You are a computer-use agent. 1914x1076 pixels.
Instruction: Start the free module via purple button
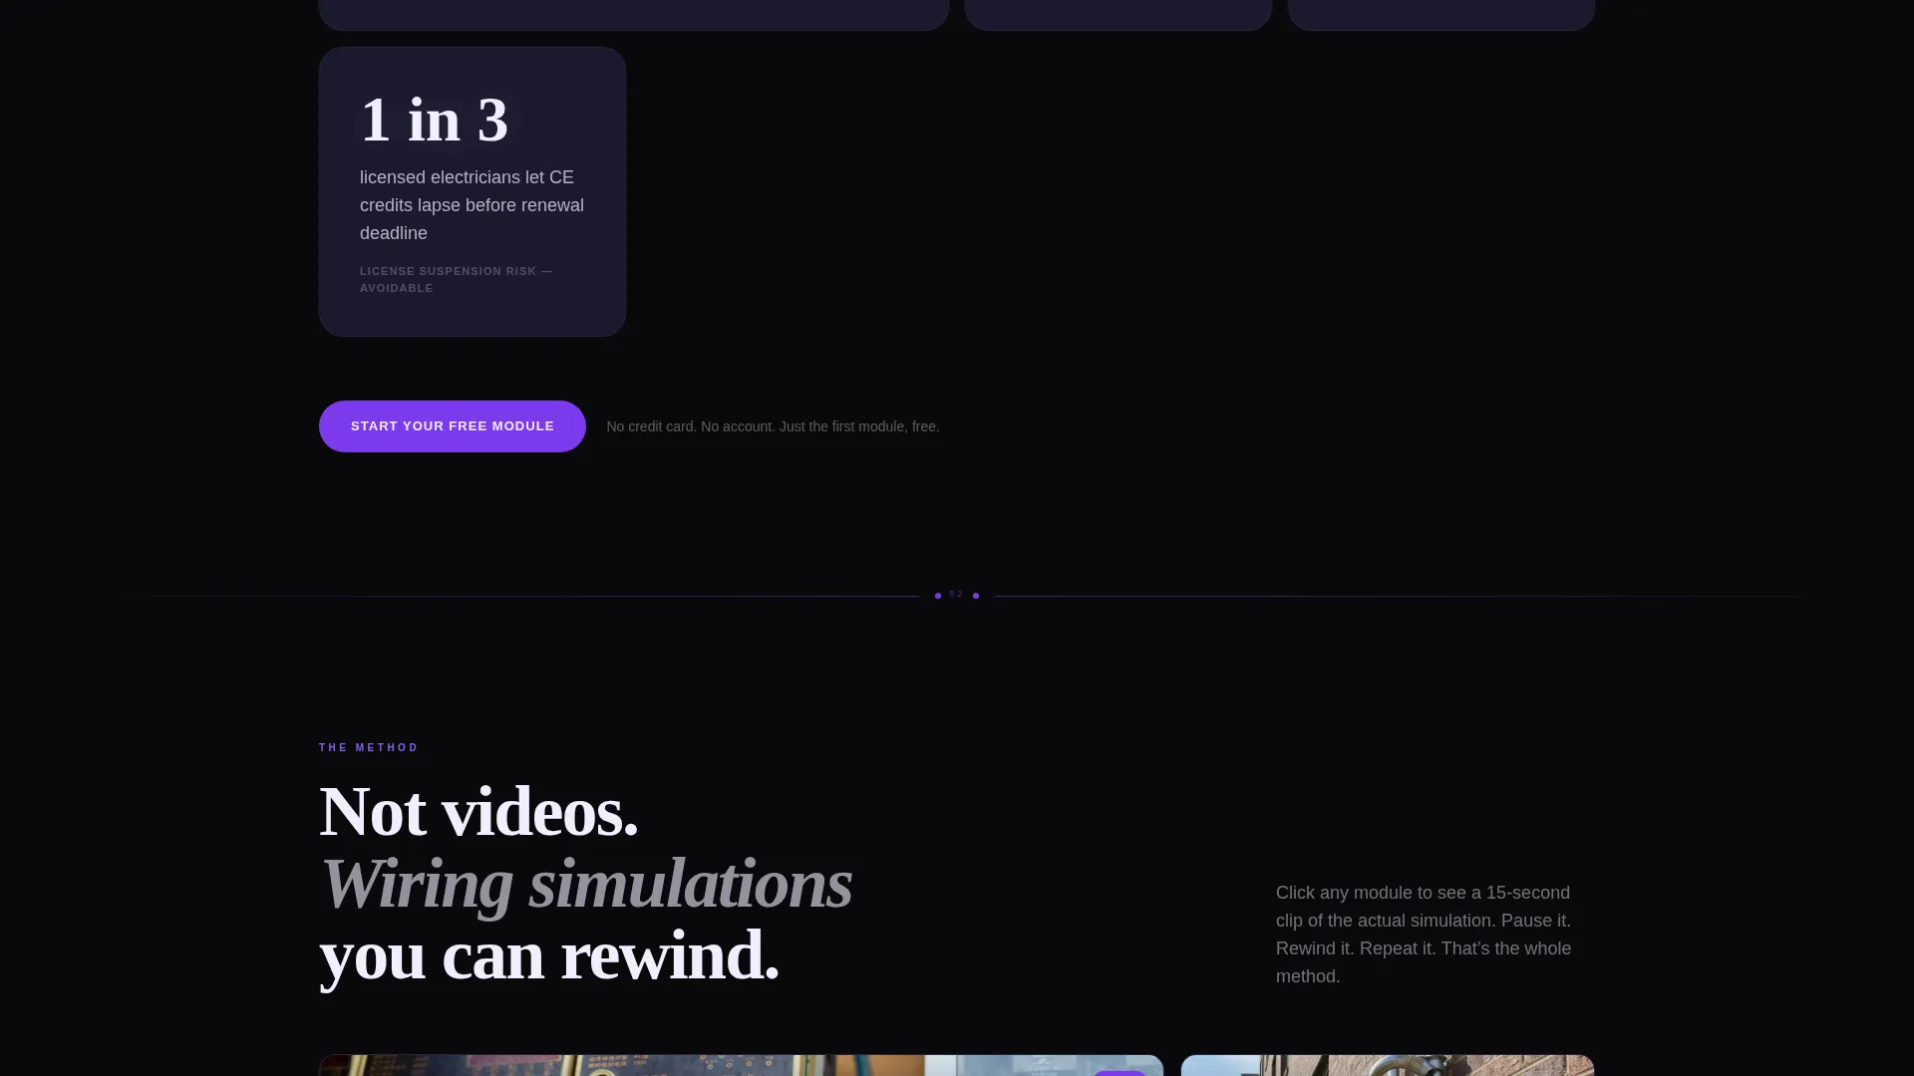[x=452, y=426]
